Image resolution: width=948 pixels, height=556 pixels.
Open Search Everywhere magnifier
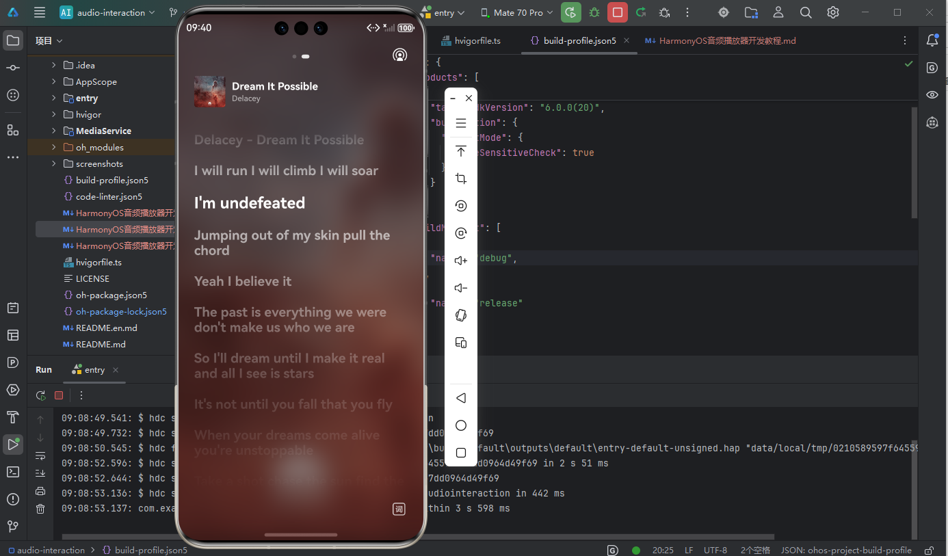point(806,12)
